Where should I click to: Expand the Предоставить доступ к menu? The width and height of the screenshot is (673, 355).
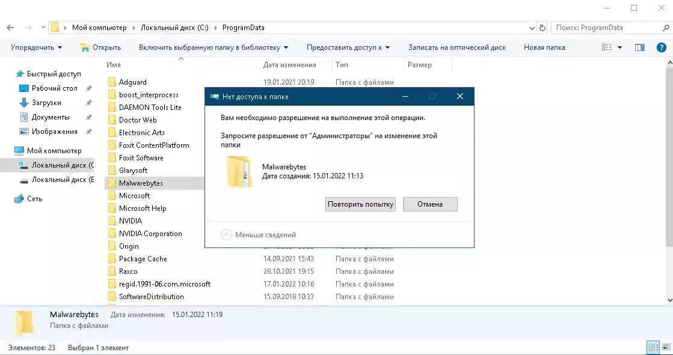pos(348,47)
